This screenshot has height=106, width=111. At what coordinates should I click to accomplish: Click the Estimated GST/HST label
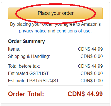29,73
